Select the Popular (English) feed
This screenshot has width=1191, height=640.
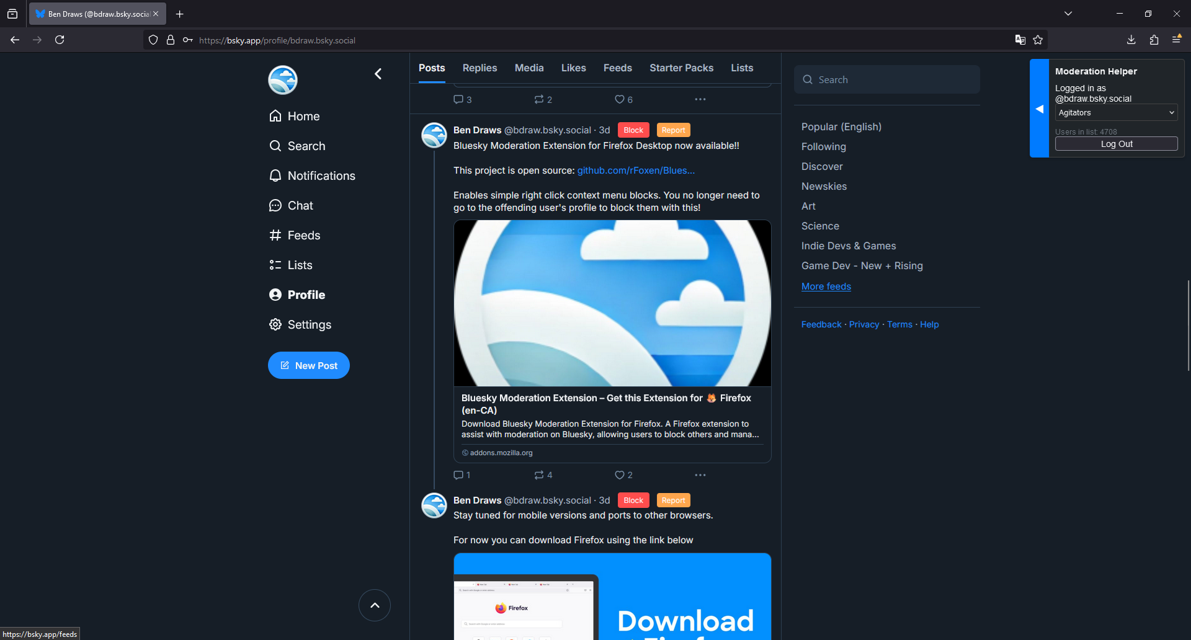coord(841,127)
